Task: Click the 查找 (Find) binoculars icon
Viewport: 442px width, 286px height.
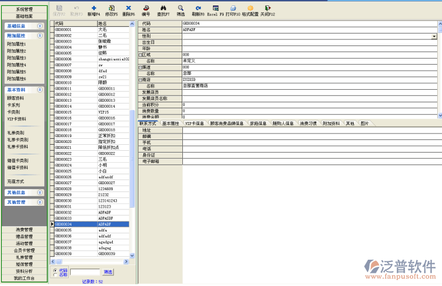Action: pos(163,7)
